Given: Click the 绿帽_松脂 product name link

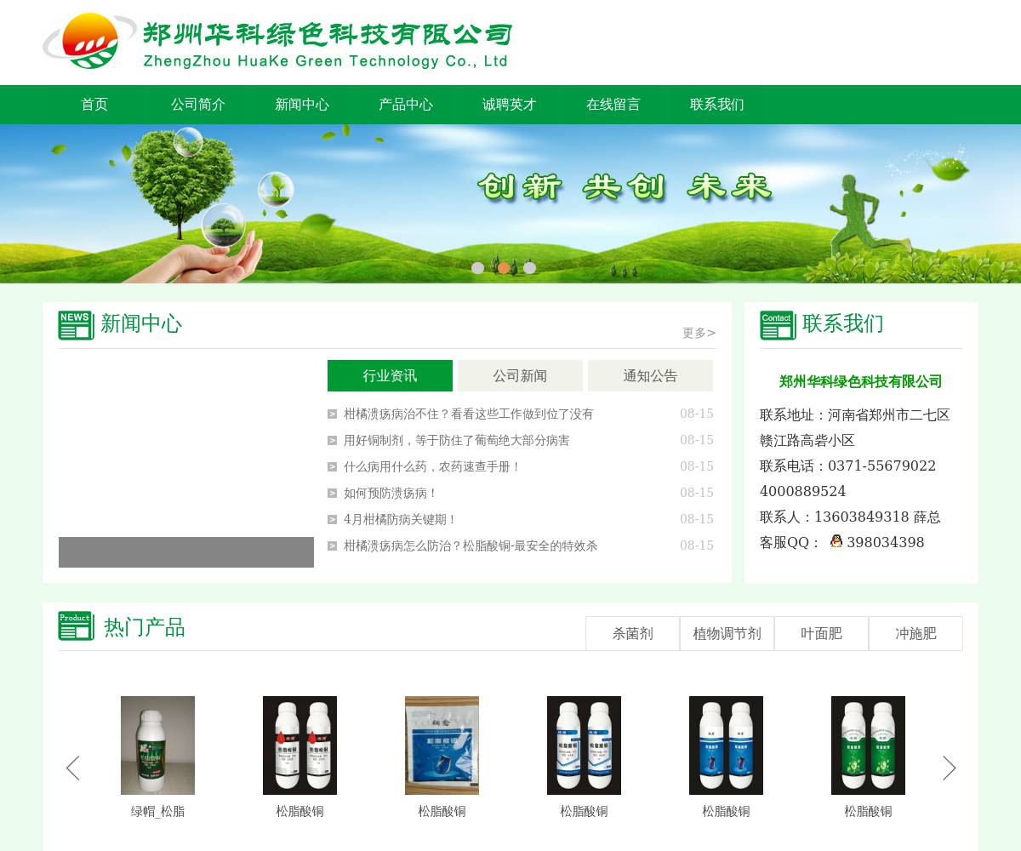Looking at the screenshot, I should (x=157, y=812).
